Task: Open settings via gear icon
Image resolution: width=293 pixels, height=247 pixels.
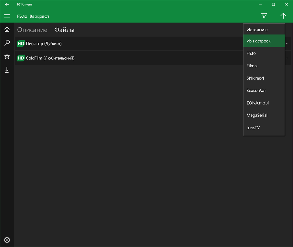Action: click(x=7, y=240)
